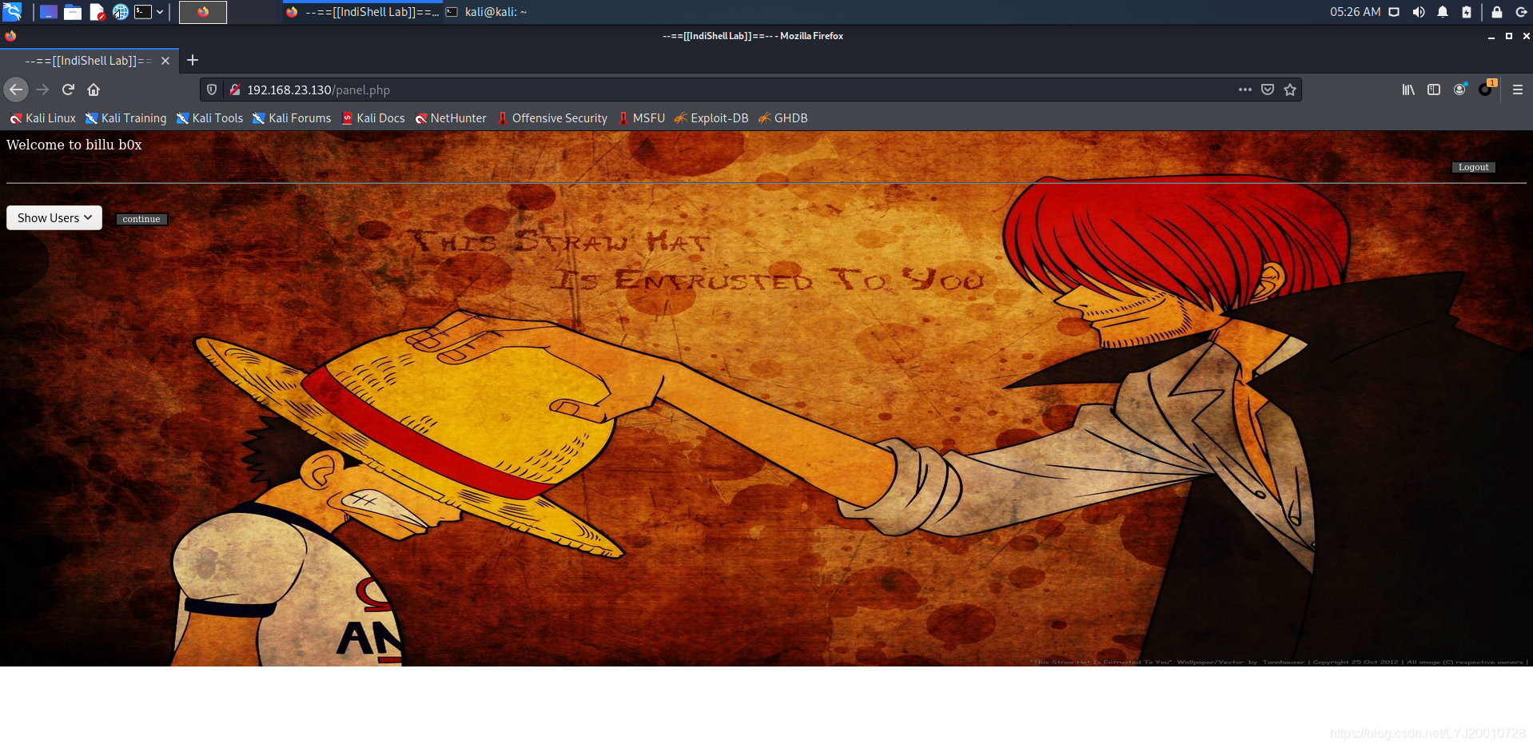Viewport: 1533px width, 748px height.
Task: Bookmark this page with star icon
Action: pyautogui.click(x=1290, y=90)
